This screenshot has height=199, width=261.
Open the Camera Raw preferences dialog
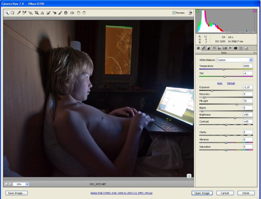[72, 13]
